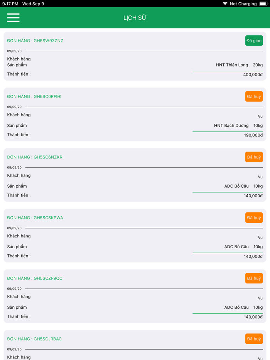Open order GH5SW93ZNZ
The image size is (270, 360).
click(x=35, y=41)
